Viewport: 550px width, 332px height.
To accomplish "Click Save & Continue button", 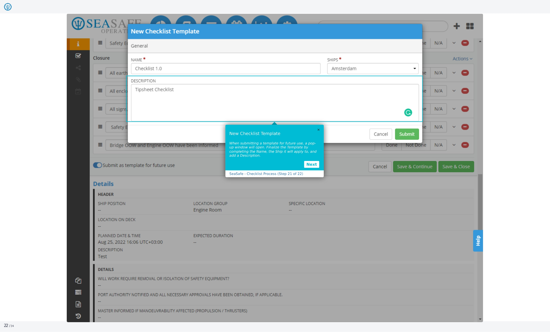I will (x=414, y=167).
